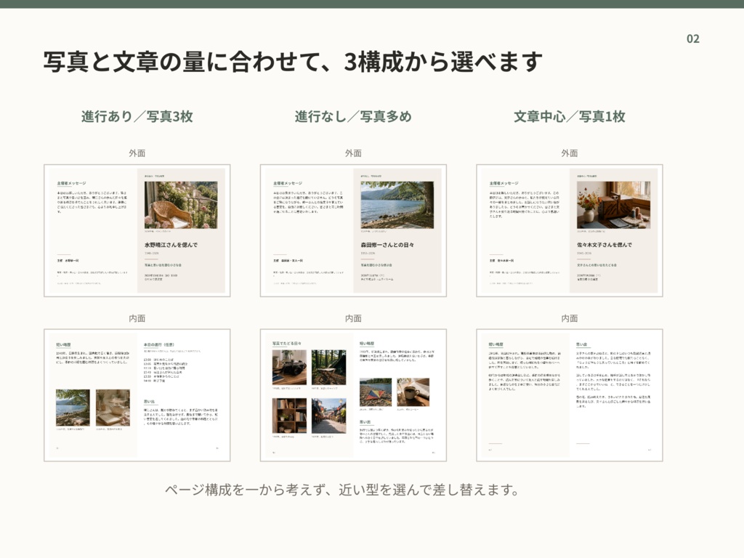Click the page number '02'
Image resolution: width=744 pixels, height=558 pixels.
click(692, 39)
